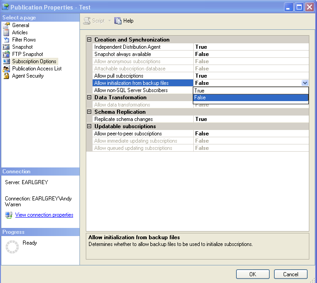The image size is (317, 283).
Task: Click the Filter Rows page icon
Action: (6, 40)
